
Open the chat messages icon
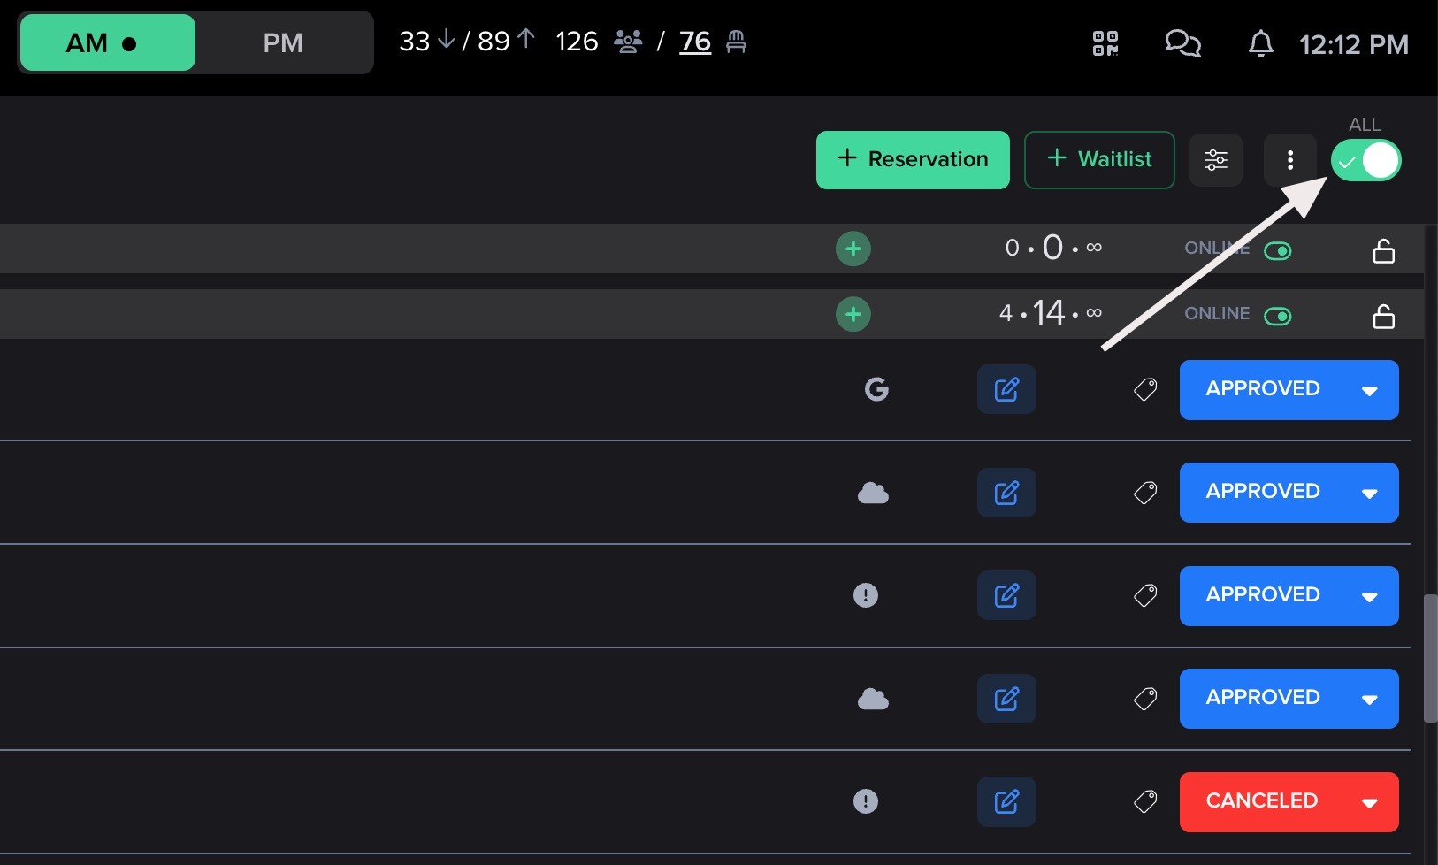pyautogui.click(x=1182, y=43)
